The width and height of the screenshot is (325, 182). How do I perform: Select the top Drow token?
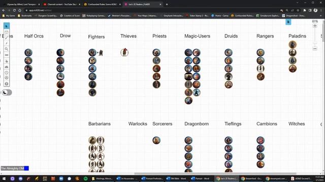click(x=60, y=53)
